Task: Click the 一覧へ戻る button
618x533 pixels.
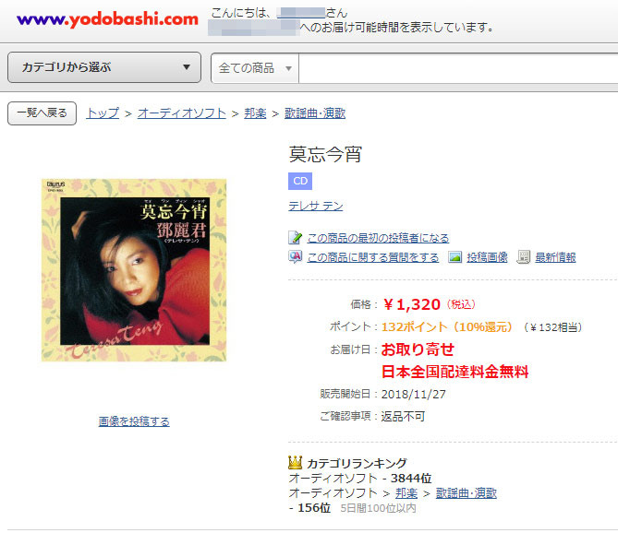Action: pyautogui.click(x=42, y=113)
